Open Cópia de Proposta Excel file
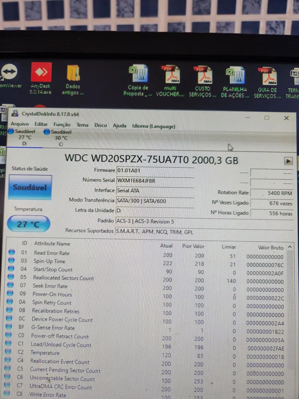The image size is (299, 399). pos(138,80)
